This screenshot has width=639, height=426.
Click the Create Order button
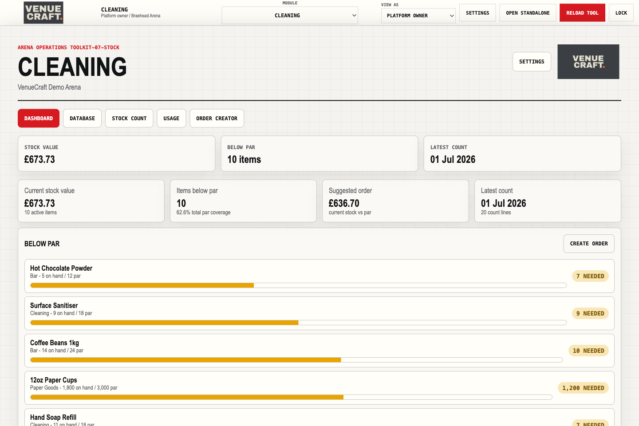[x=589, y=244]
